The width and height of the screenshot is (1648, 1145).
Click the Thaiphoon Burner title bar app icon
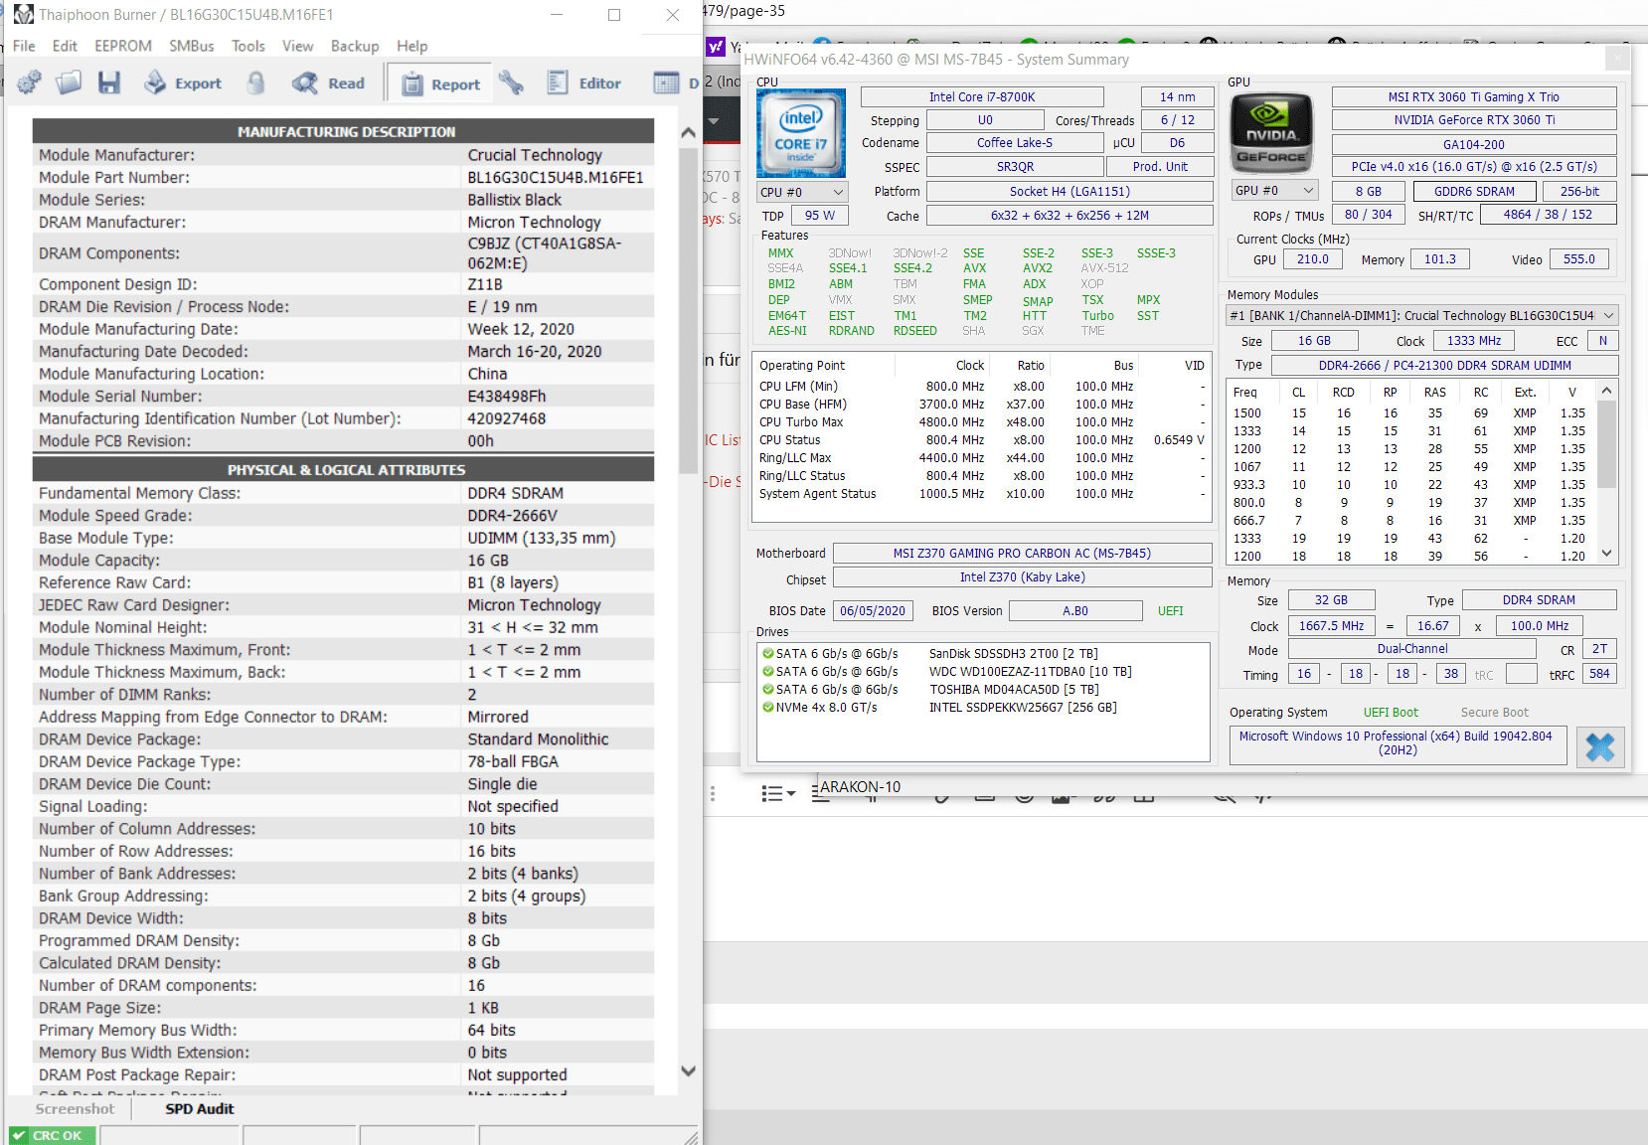pyautogui.click(x=24, y=15)
